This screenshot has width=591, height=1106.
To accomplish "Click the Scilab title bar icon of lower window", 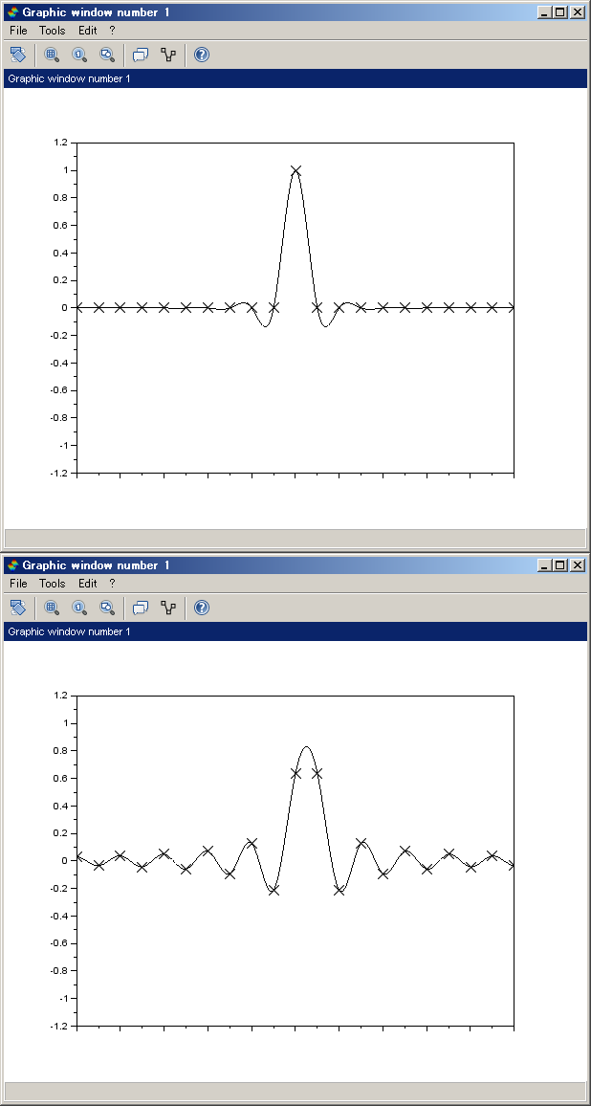I will coord(12,565).
